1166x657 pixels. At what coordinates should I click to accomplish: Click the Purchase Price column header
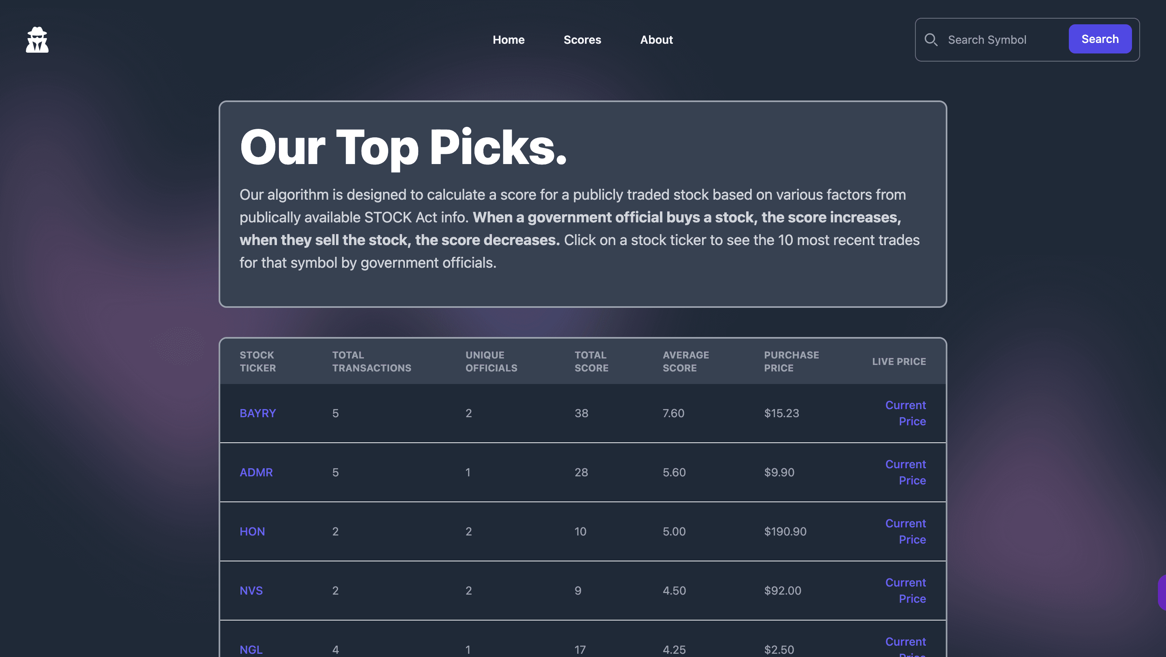click(x=791, y=361)
